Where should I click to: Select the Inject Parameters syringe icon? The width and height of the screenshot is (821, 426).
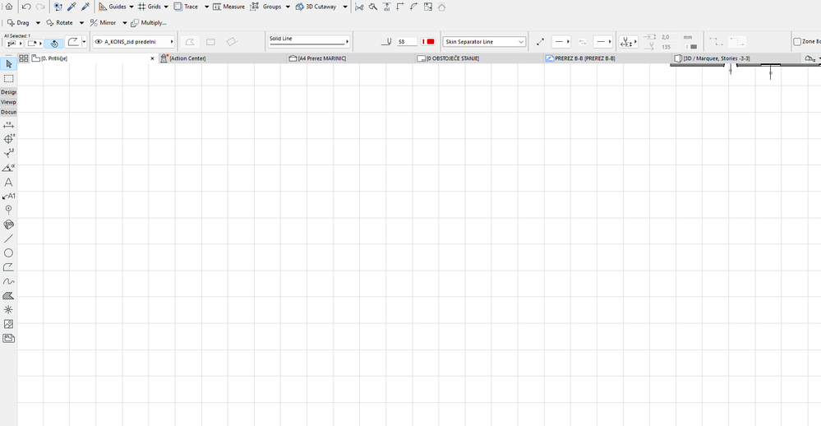coord(85,7)
